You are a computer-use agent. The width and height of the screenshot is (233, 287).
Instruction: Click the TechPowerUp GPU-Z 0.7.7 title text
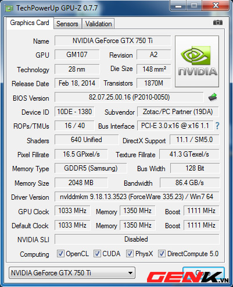click(x=57, y=8)
